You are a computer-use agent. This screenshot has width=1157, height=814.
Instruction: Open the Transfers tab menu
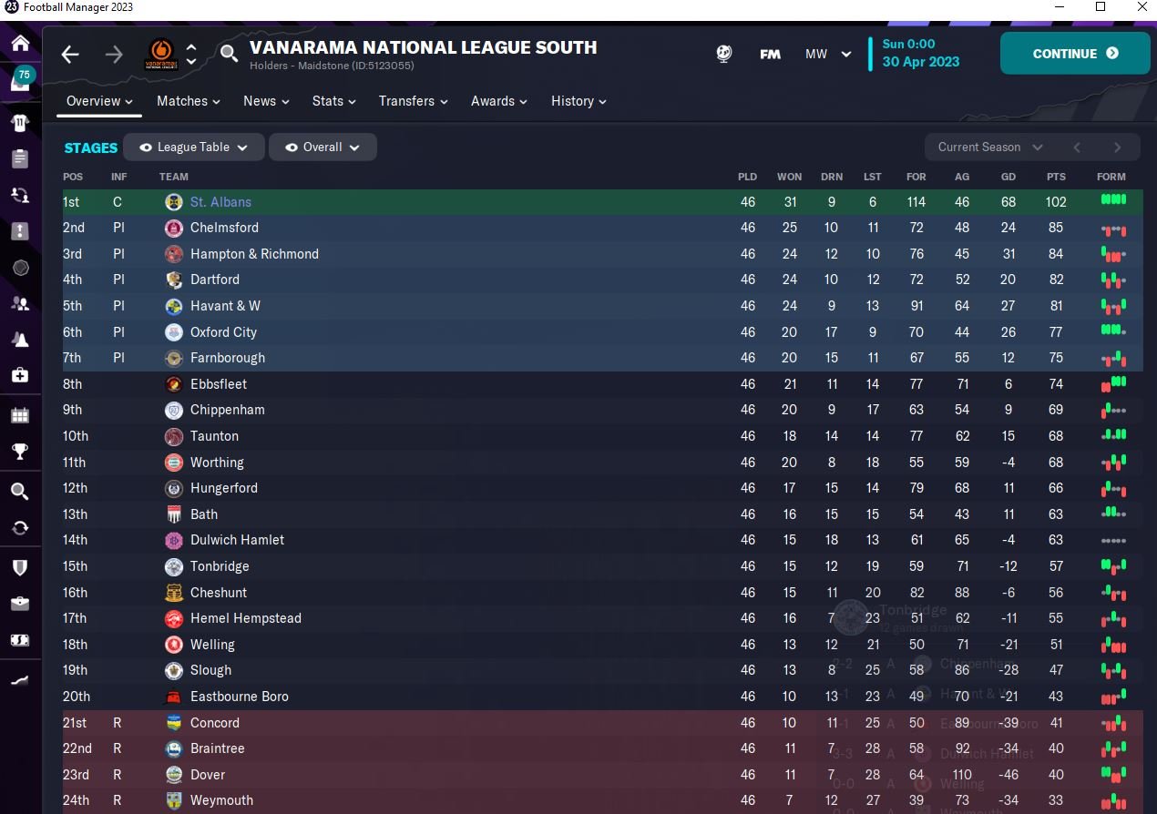point(413,101)
